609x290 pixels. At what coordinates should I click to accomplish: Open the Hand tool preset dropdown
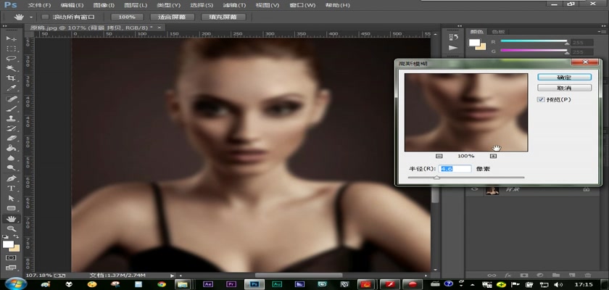click(x=31, y=17)
